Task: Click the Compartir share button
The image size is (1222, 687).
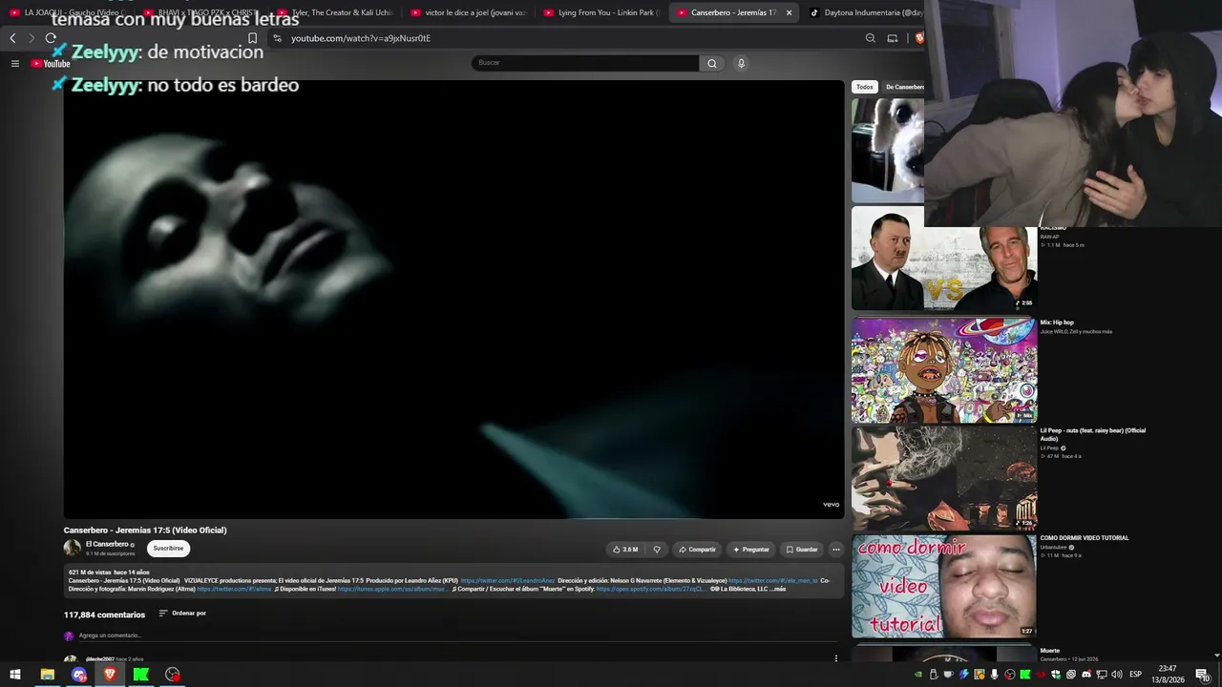Action: [697, 550]
